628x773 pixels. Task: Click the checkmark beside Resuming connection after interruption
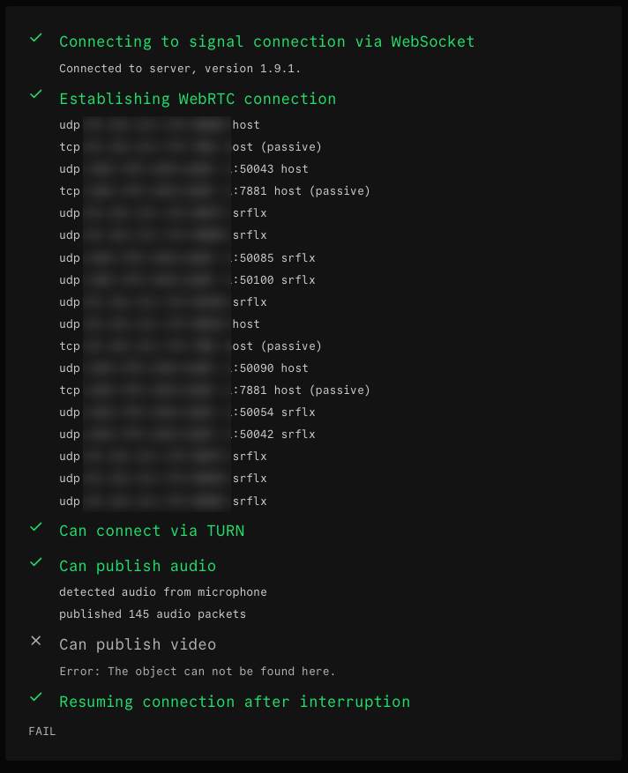coord(35,697)
